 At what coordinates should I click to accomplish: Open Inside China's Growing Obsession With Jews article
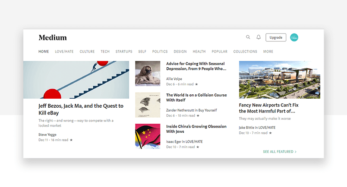(x=196, y=129)
